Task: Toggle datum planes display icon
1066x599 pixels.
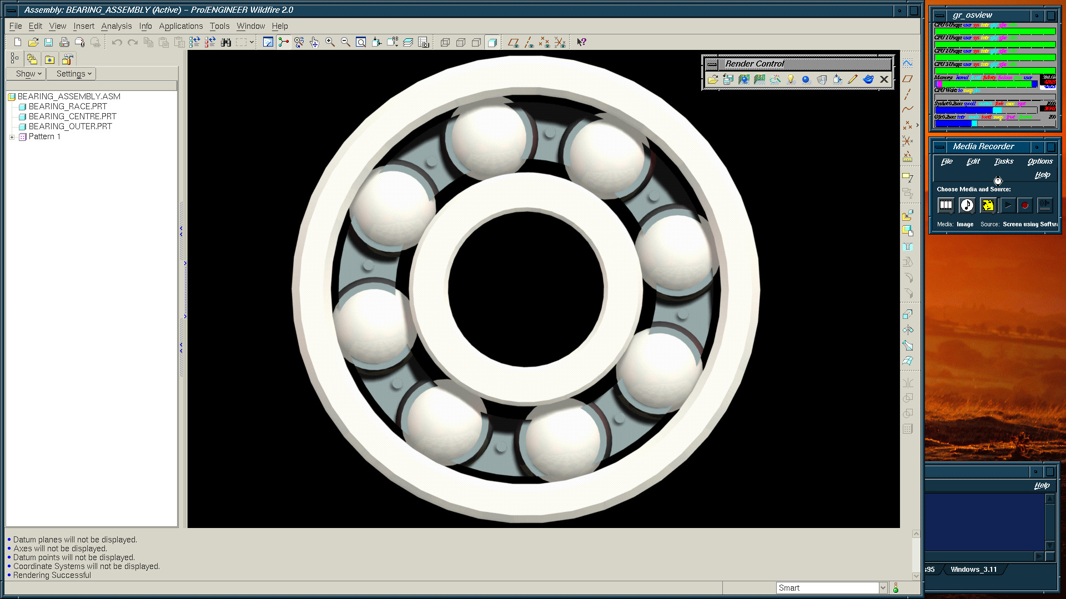Action: pyautogui.click(x=513, y=42)
